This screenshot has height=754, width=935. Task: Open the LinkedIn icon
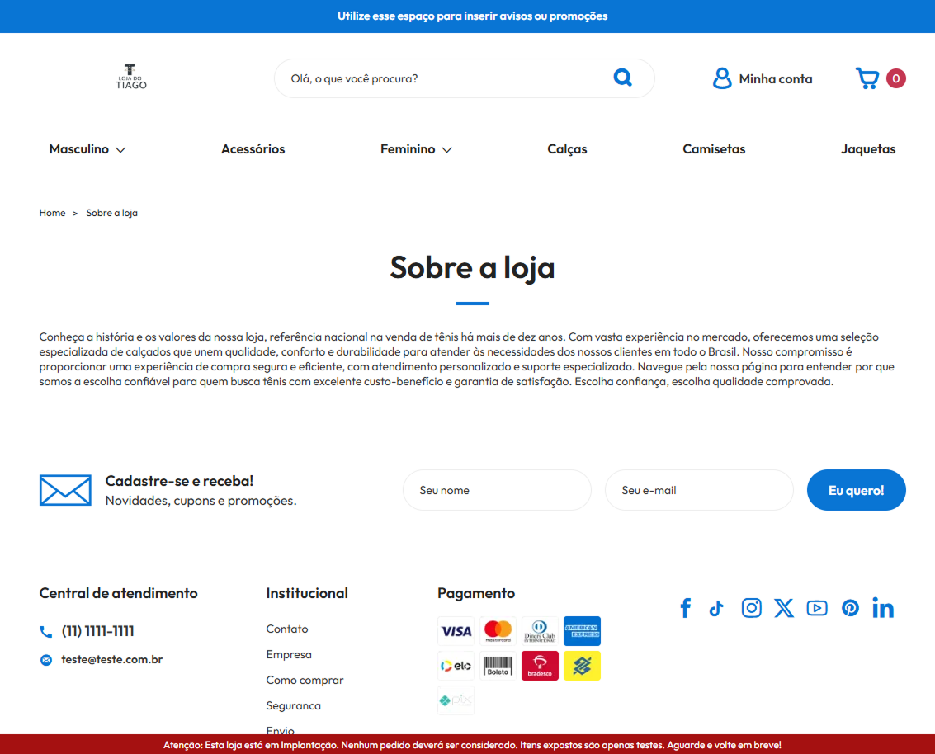tap(883, 608)
